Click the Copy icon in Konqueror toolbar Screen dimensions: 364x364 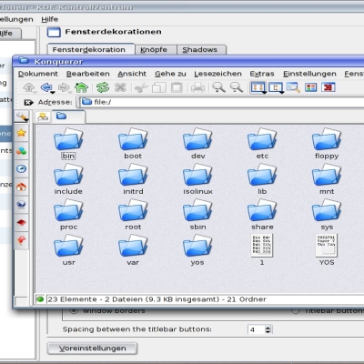click(x=158, y=87)
